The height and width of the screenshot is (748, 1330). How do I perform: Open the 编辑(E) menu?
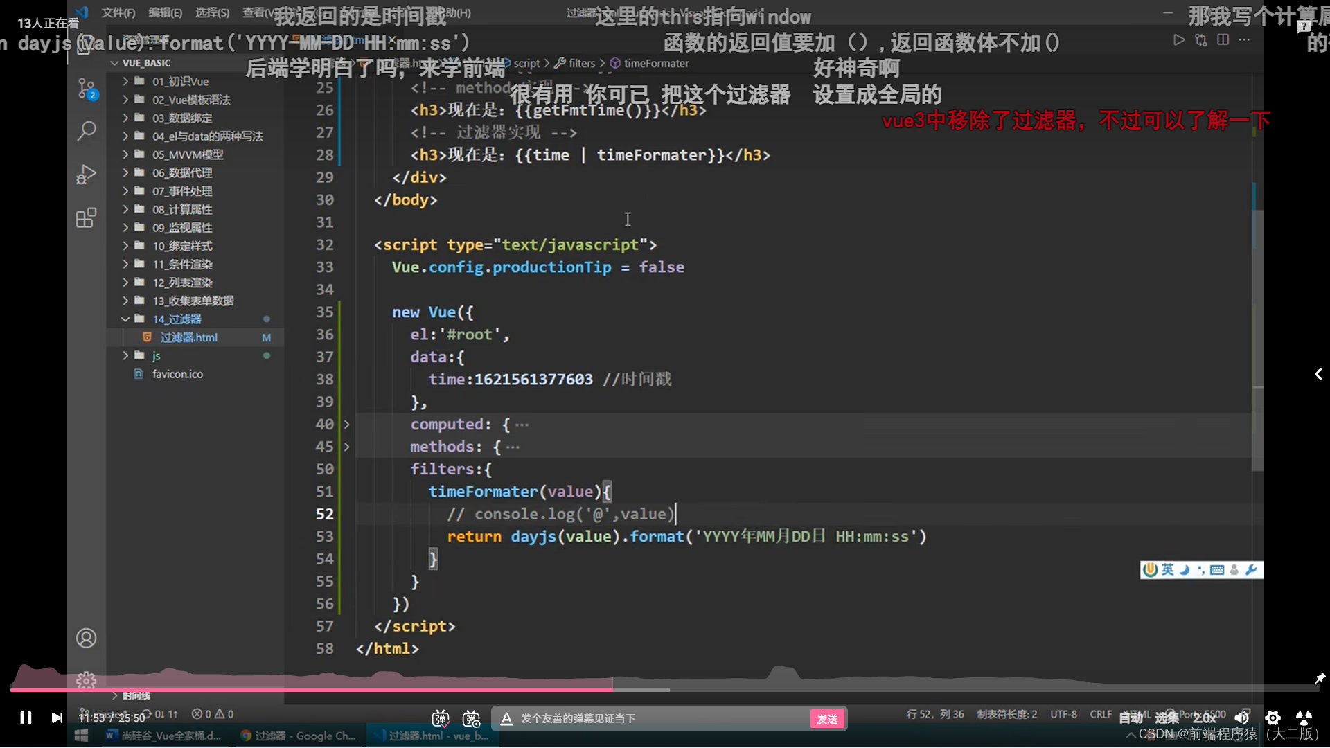[x=165, y=12]
